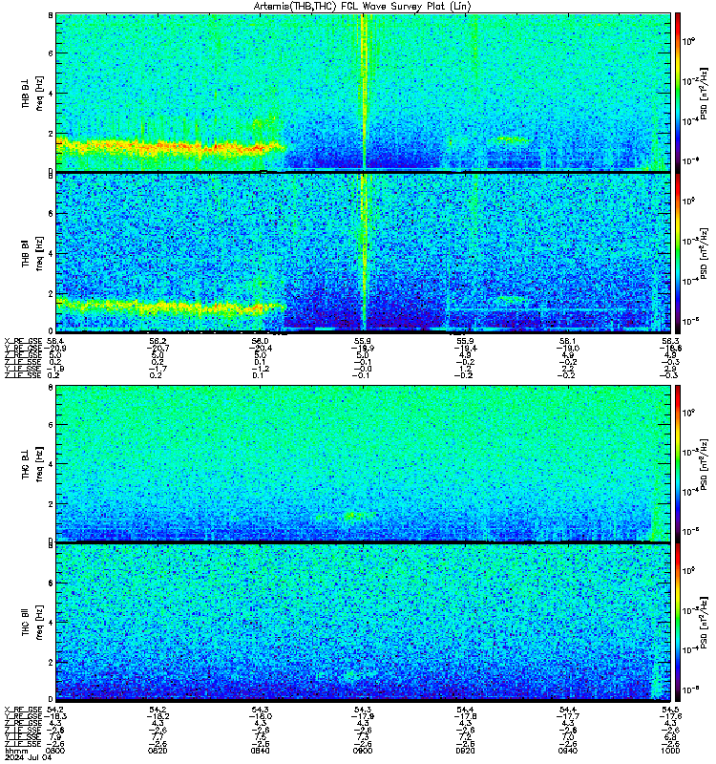Click the yellow wave band in THB B∥ panel
Image resolution: width=716 pixels, height=764 pixels.
coord(171,308)
